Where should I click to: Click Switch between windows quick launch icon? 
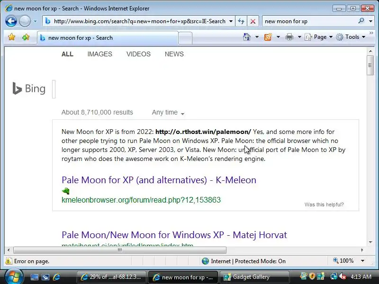(45, 277)
